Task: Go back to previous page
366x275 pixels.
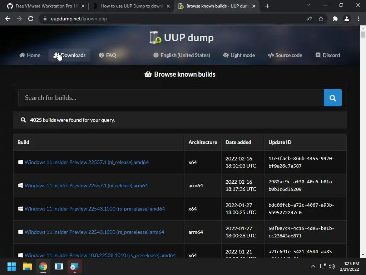Action: pyautogui.click(x=8, y=19)
